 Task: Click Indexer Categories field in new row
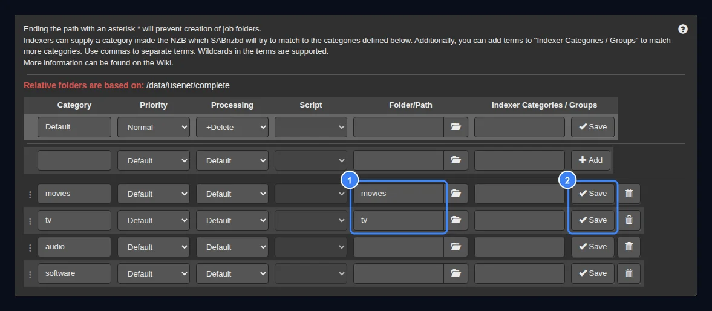pyautogui.click(x=520, y=160)
